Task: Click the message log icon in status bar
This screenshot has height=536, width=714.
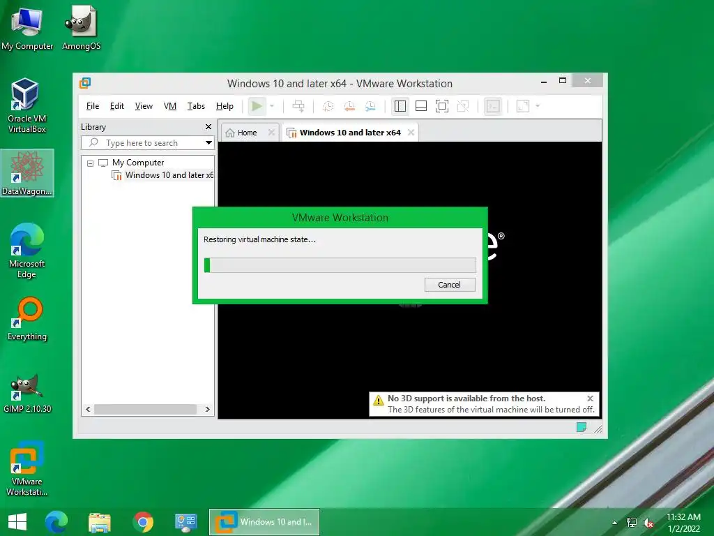Action: coord(582,428)
